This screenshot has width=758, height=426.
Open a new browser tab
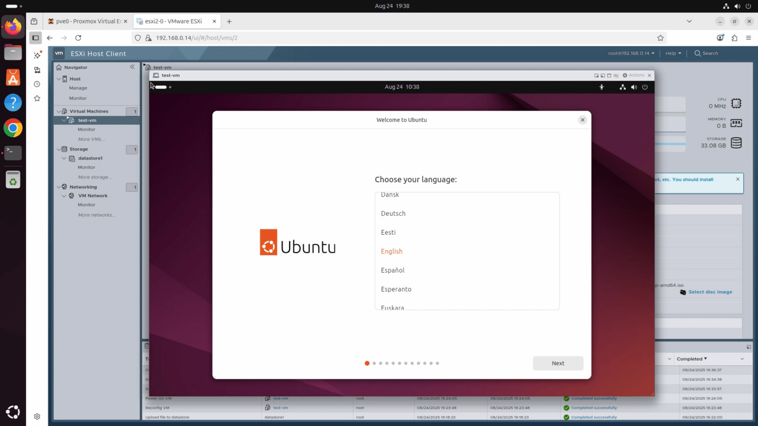tap(229, 21)
